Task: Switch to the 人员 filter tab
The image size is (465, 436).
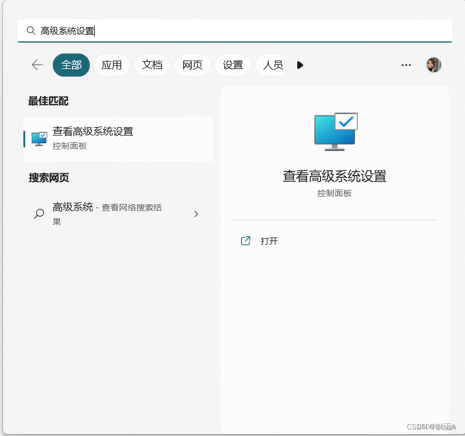Action: pyautogui.click(x=270, y=65)
